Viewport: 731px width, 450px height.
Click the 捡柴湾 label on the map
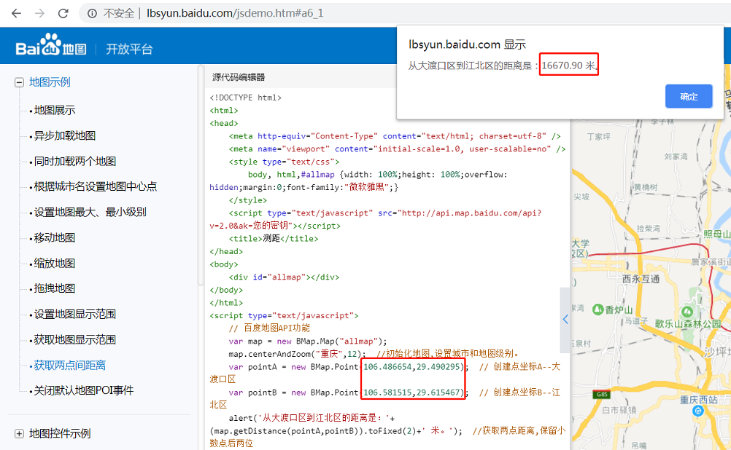pos(649,229)
